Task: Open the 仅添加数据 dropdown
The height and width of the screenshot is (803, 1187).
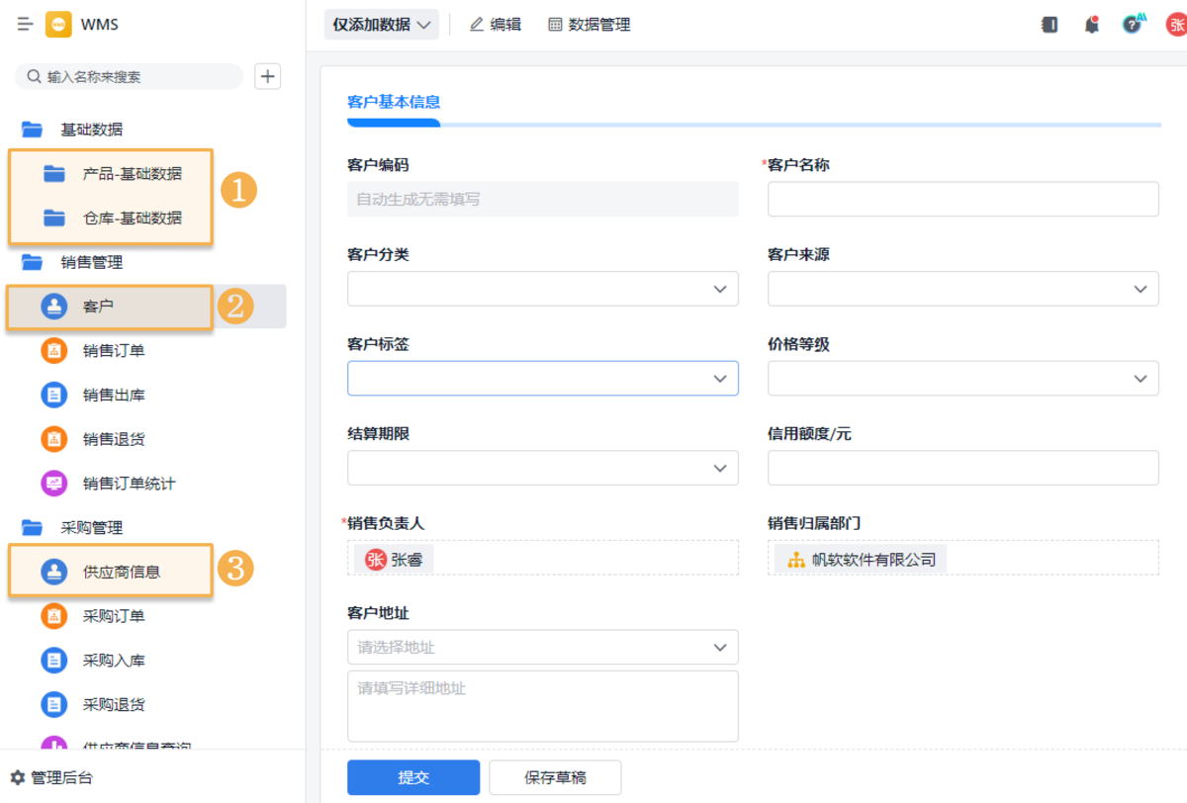Action: (x=382, y=25)
